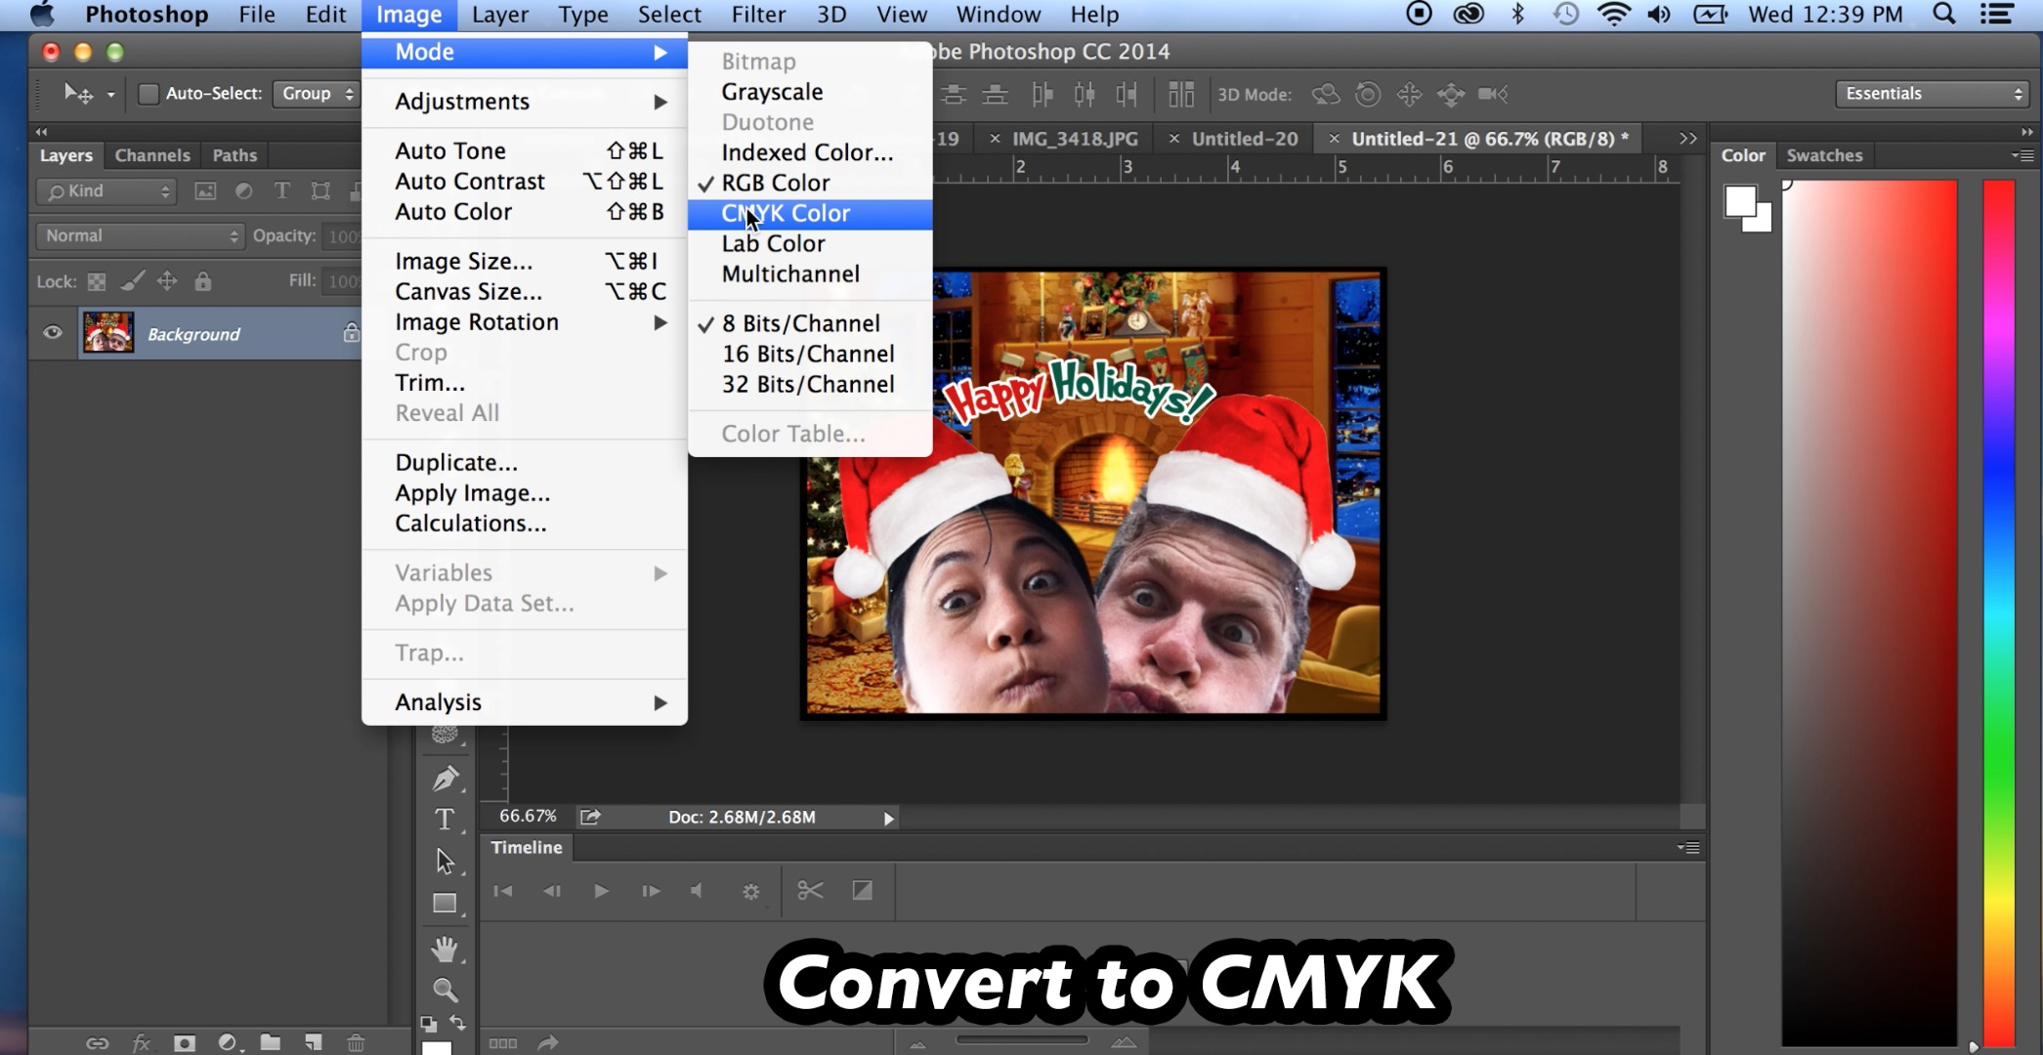2043x1055 pixels.
Task: Open the IMG_3418.JPG document tab
Action: (x=1074, y=139)
